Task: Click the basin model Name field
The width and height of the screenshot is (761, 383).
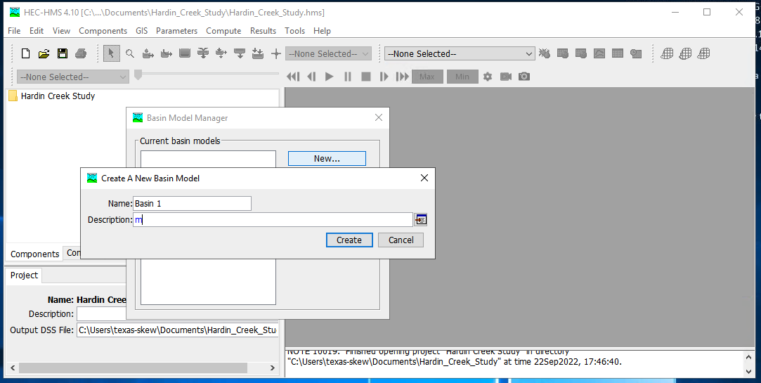Action: pyautogui.click(x=193, y=203)
